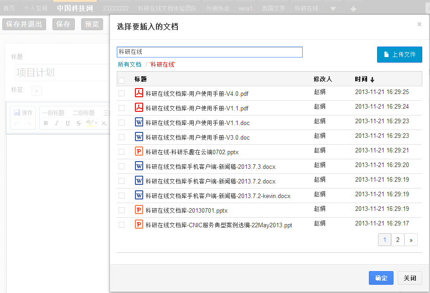Viewport: 430px width, 293px height.
Task: Click PowerPoint icon for CNIC服务典型案例选编 file
Action: click(x=139, y=225)
